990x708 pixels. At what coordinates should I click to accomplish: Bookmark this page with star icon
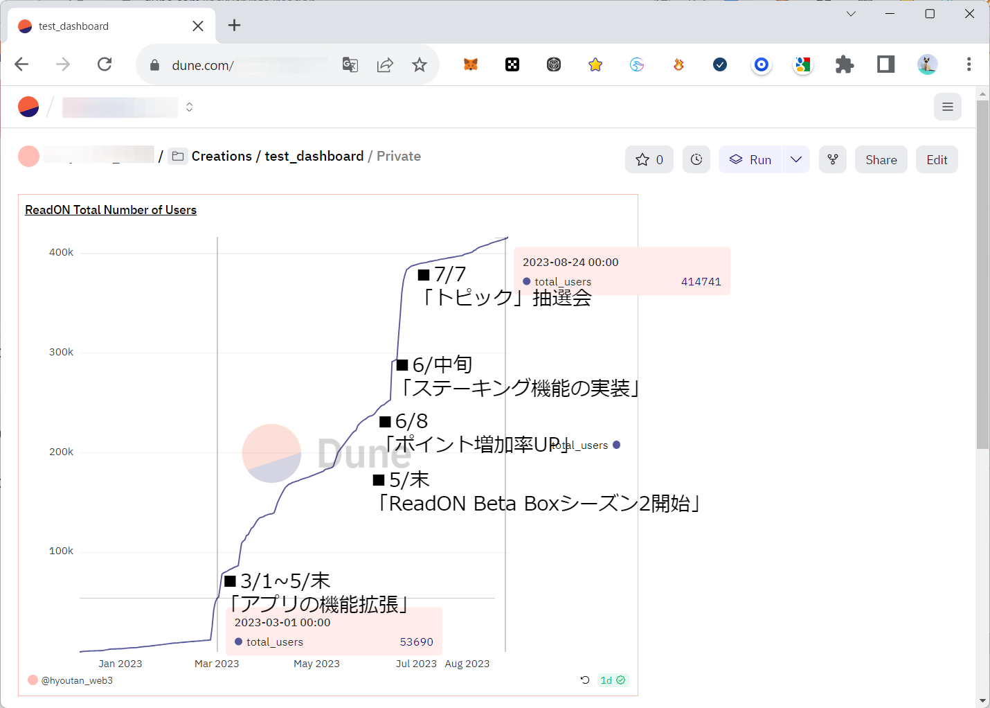[420, 65]
